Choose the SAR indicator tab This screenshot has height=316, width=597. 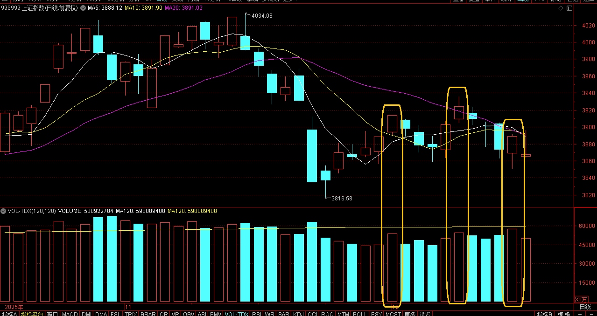pyautogui.click(x=283, y=314)
